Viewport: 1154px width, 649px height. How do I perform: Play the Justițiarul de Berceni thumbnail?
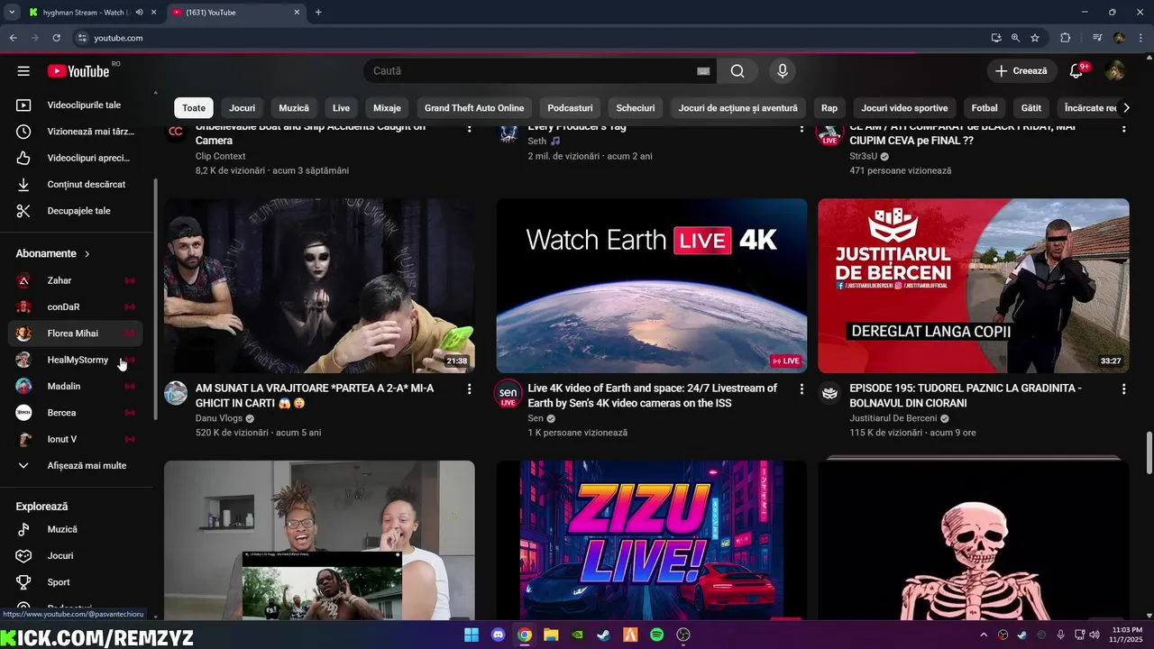coord(974,286)
